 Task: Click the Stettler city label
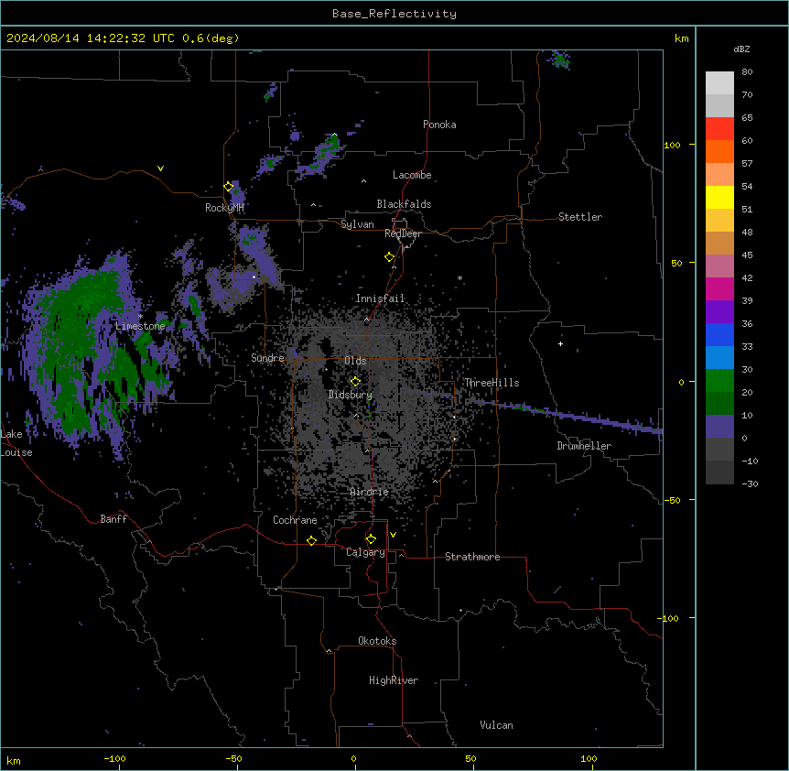[x=580, y=217]
